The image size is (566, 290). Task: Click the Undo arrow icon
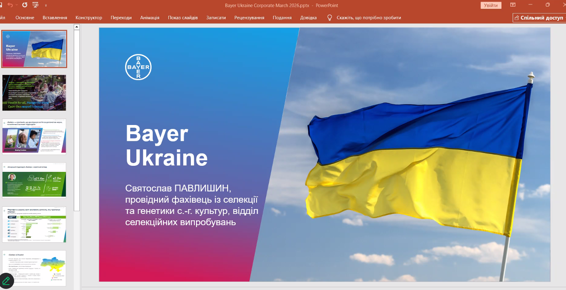tap(10, 5)
